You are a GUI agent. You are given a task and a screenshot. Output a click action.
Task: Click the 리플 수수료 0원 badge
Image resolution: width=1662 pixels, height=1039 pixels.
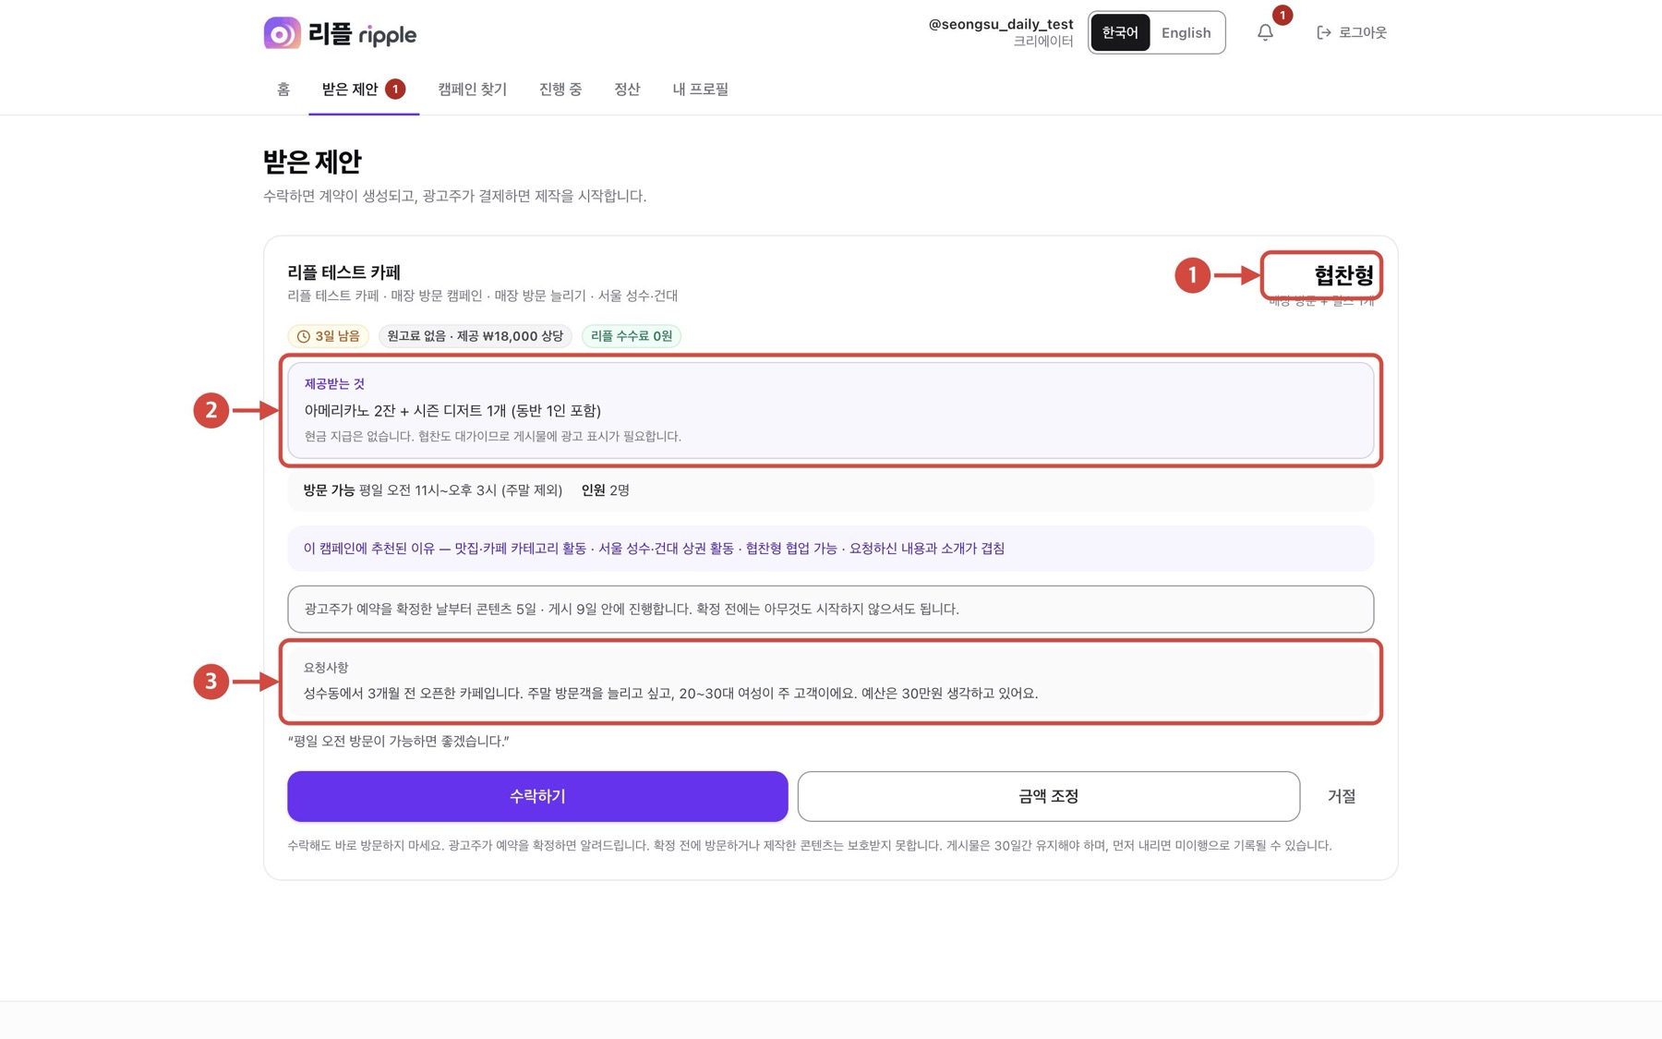pos(632,336)
